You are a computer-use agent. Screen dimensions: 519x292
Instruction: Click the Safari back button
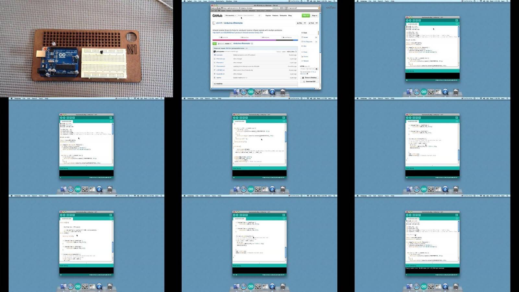213,8
